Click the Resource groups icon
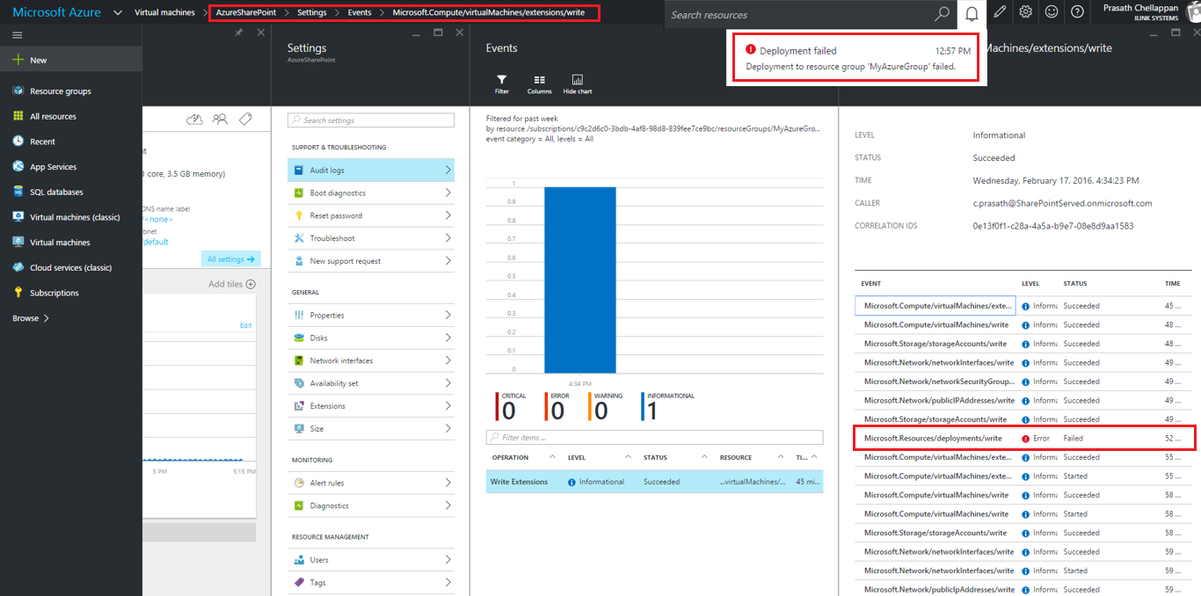The width and height of the screenshot is (1201, 596). coord(18,91)
